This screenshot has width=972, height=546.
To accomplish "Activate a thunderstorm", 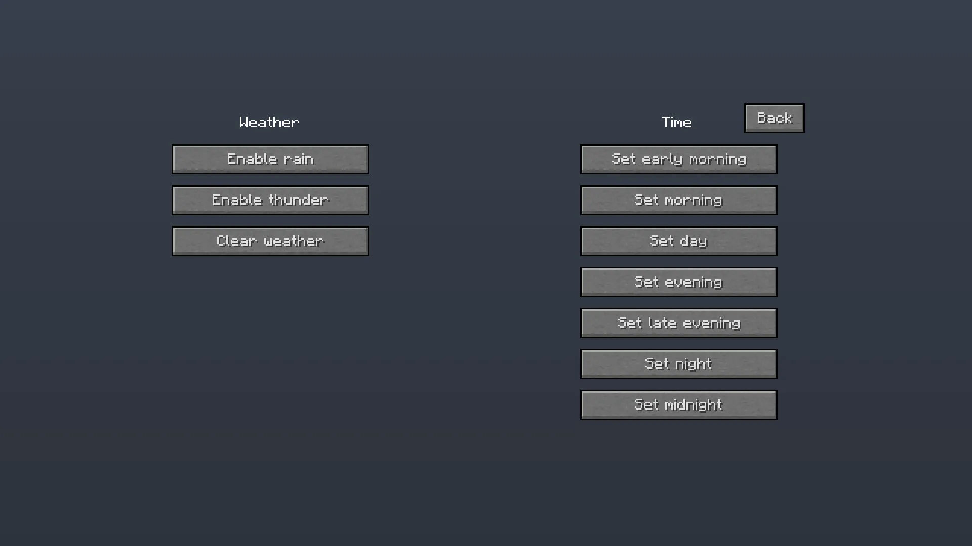I will click(270, 200).
